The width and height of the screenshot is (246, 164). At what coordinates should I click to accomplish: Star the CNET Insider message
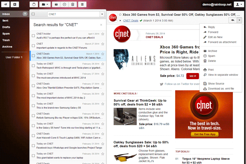coord(102,37)
